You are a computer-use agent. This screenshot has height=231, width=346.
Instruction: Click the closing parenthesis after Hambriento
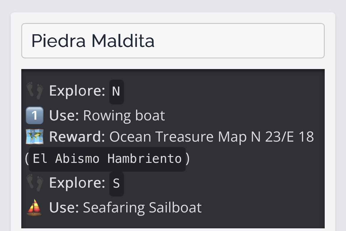[x=188, y=159]
